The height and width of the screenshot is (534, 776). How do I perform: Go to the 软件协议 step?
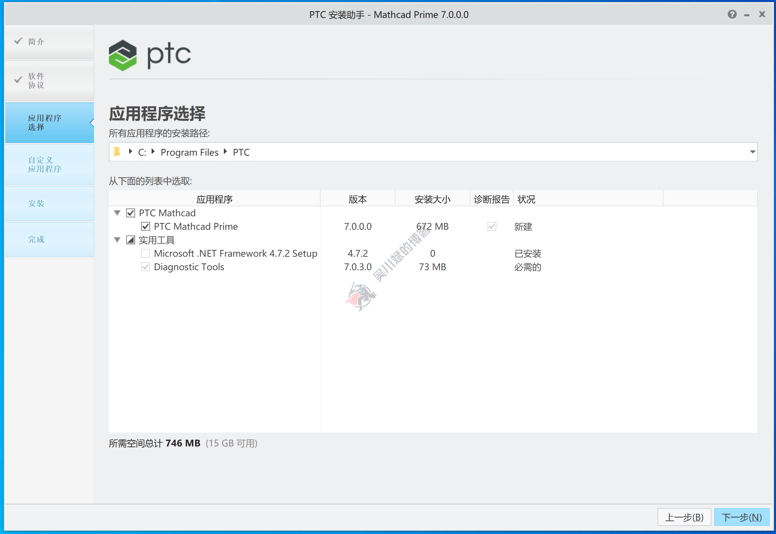point(49,81)
